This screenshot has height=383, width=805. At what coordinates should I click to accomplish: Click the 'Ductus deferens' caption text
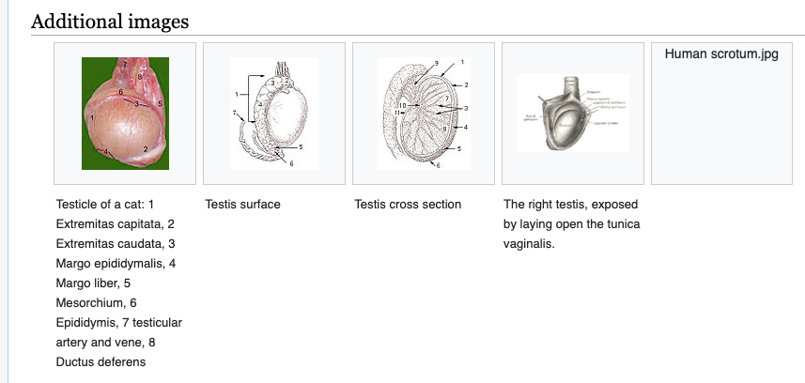point(101,362)
